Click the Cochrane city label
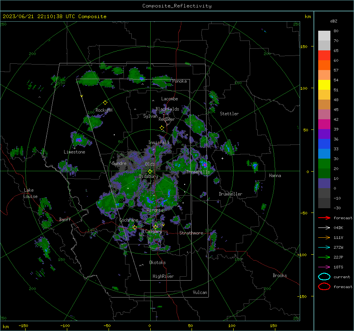 [129, 220]
